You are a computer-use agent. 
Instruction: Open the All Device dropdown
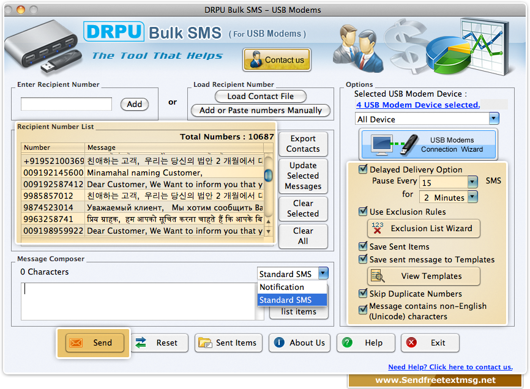point(427,119)
